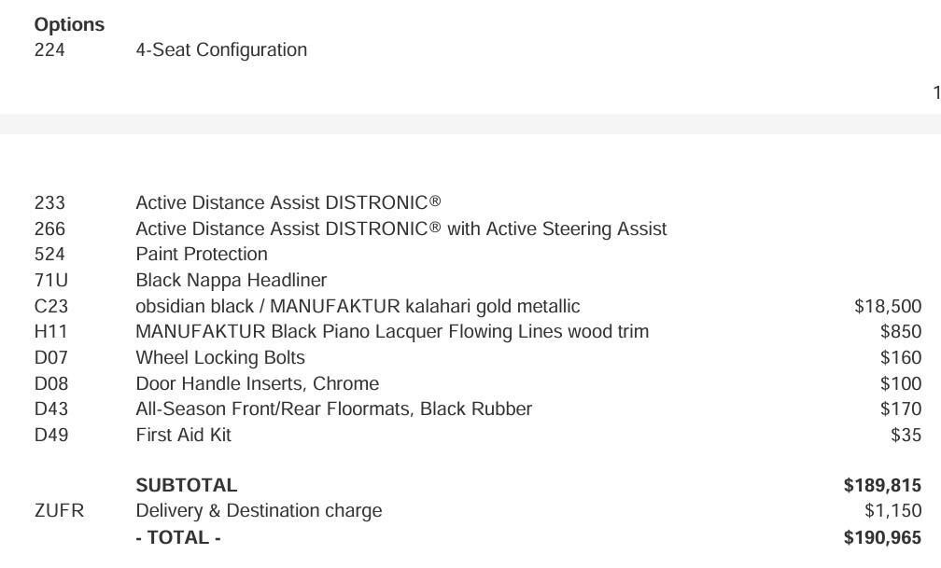
Task: Click the Options section heading
Action: (69, 24)
